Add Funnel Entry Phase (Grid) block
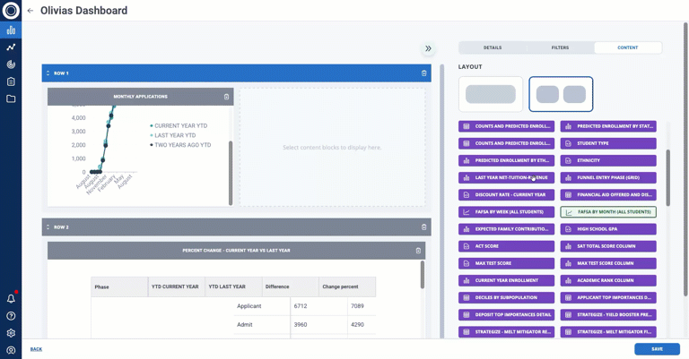The image size is (689, 359). [x=608, y=177]
